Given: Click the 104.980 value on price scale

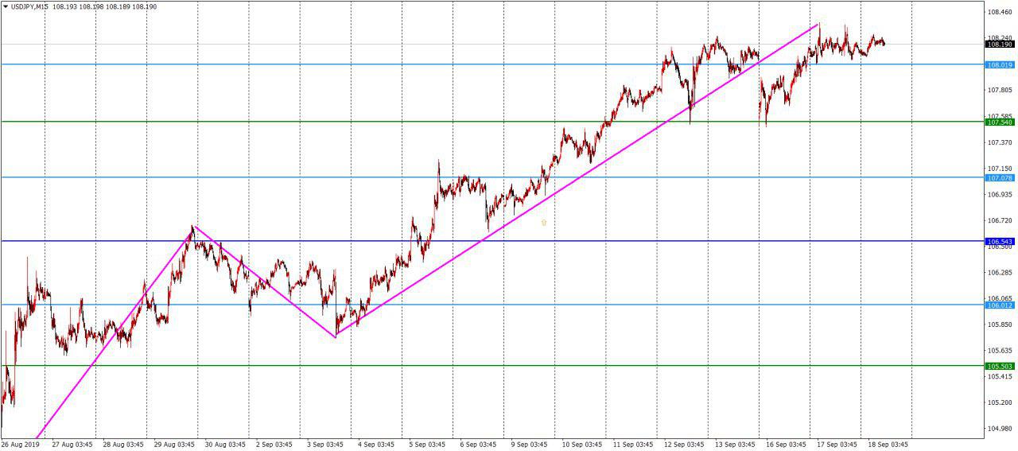Looking at the screenshot, I should click(x=1000, y=429).
